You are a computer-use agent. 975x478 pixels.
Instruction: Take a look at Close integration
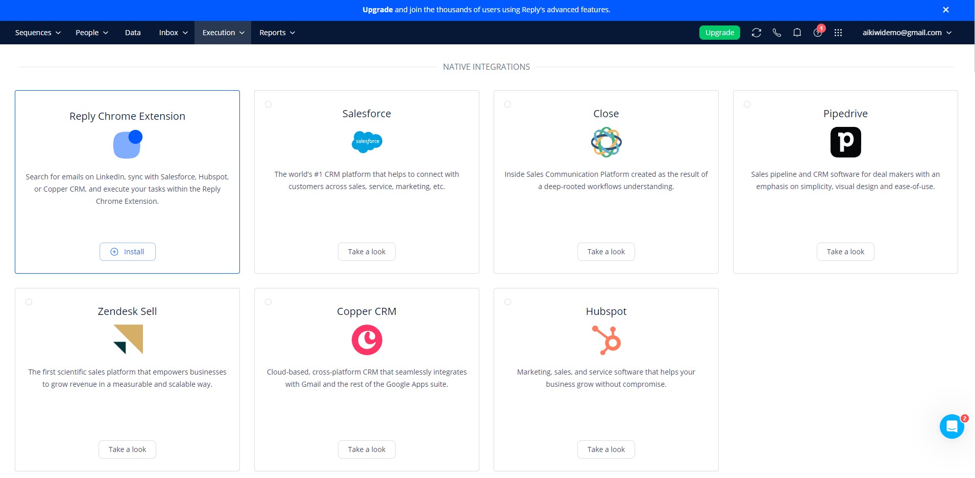click(x=606, y=252)
